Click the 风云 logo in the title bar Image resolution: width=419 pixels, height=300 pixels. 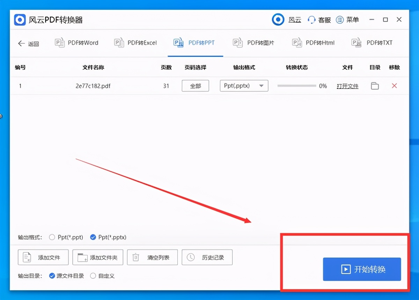(278, 20)
